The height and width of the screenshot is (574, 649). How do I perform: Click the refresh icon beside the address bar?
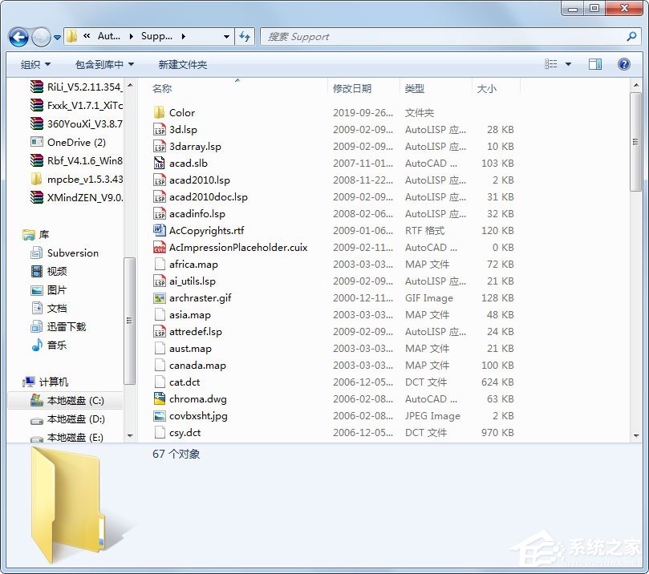tap(245, 36)
